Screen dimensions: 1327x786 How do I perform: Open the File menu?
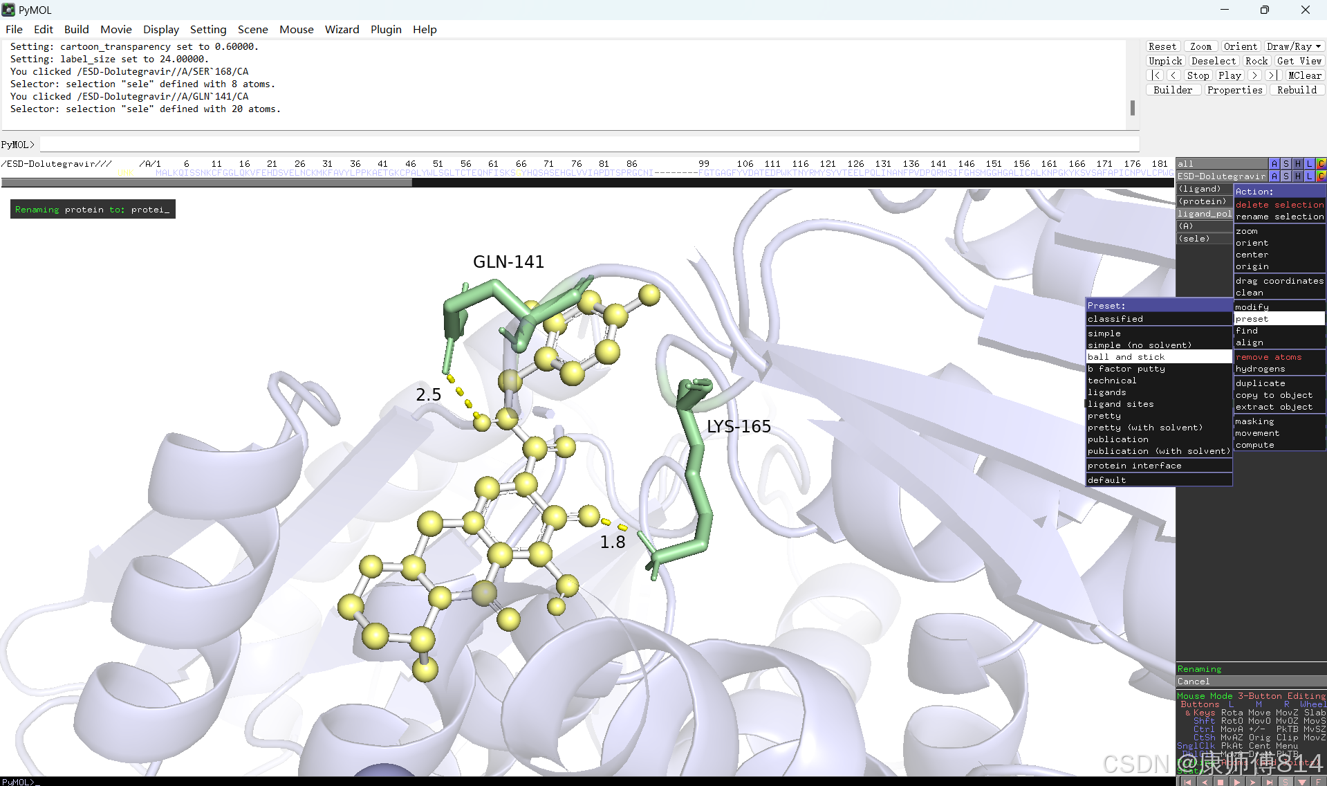(14, 29)
